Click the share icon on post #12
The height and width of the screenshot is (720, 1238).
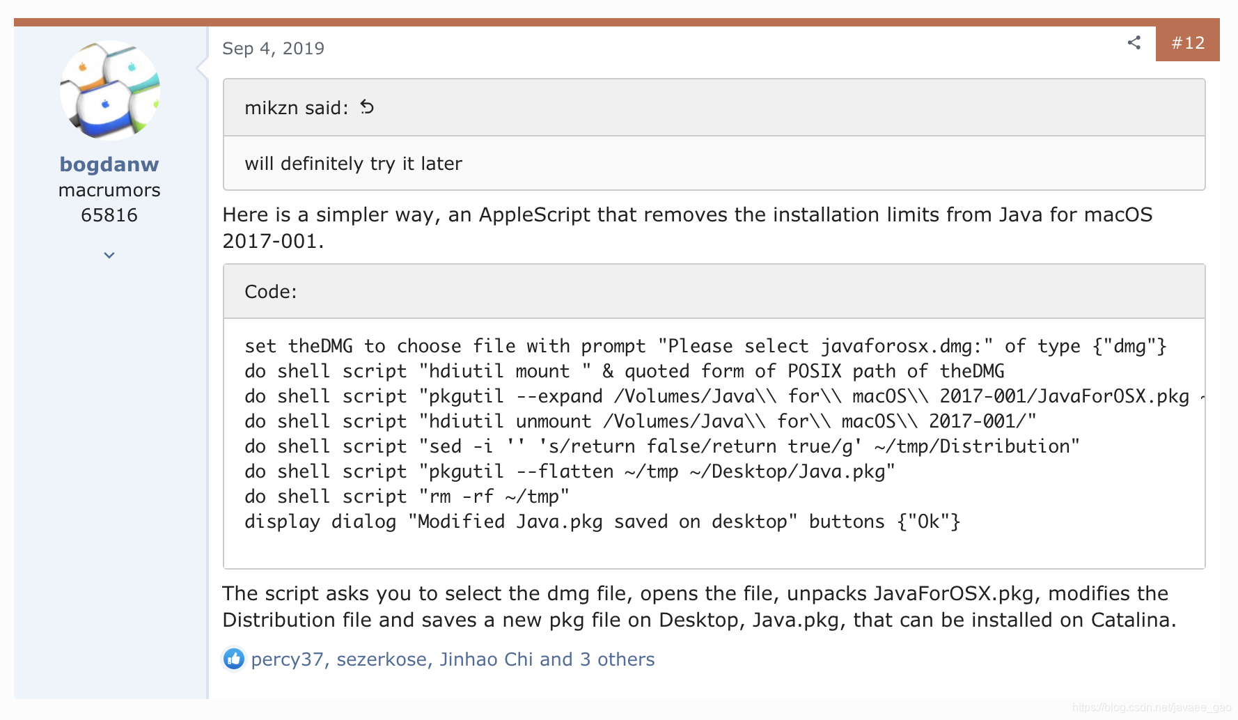(1134, 42)
